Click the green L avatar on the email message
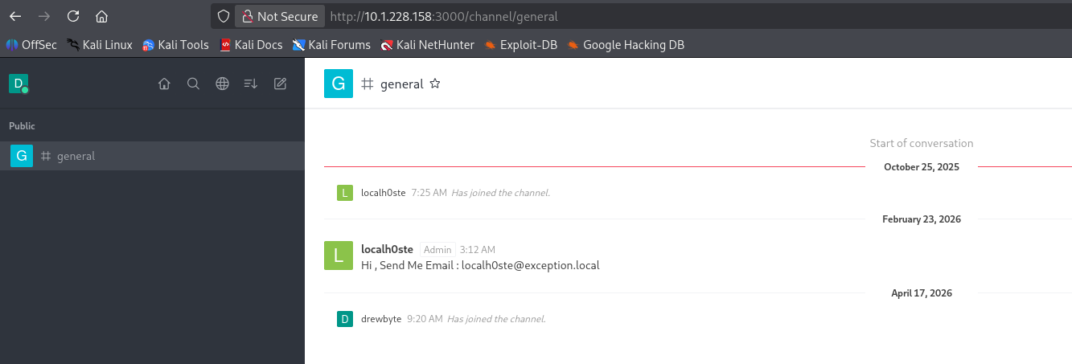The width and height of the screenshot is (1072, 364). coord(338,256)
